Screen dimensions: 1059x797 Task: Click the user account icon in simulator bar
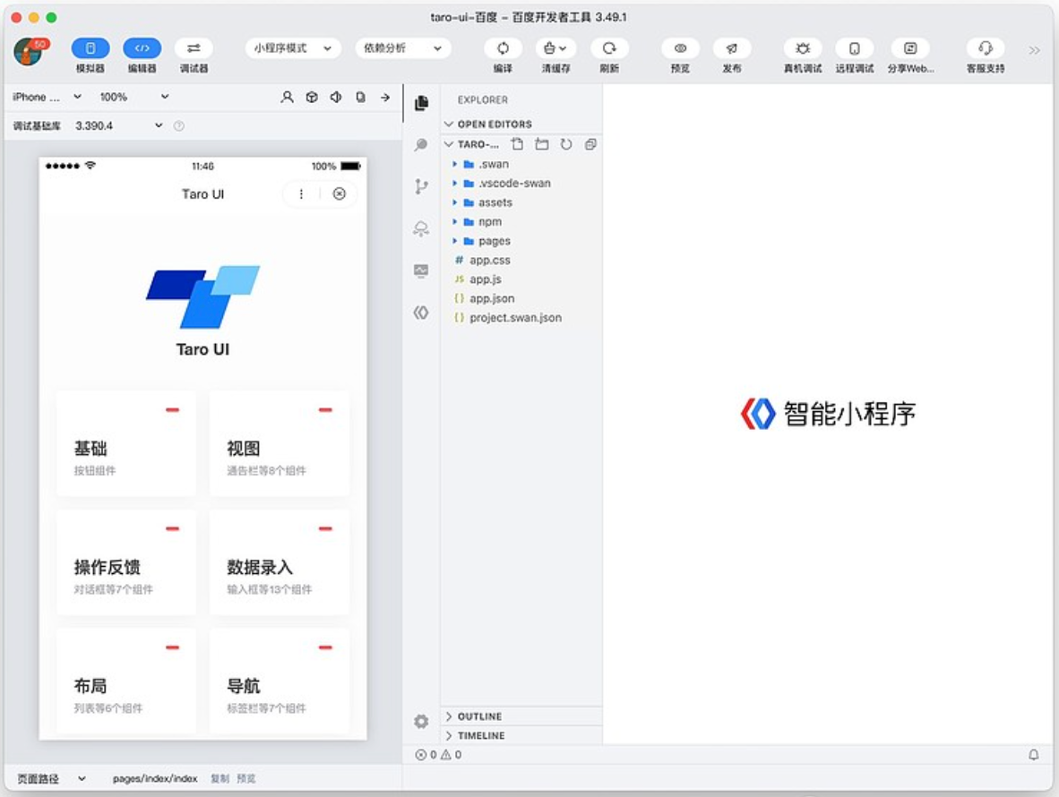tap(287, 98)
